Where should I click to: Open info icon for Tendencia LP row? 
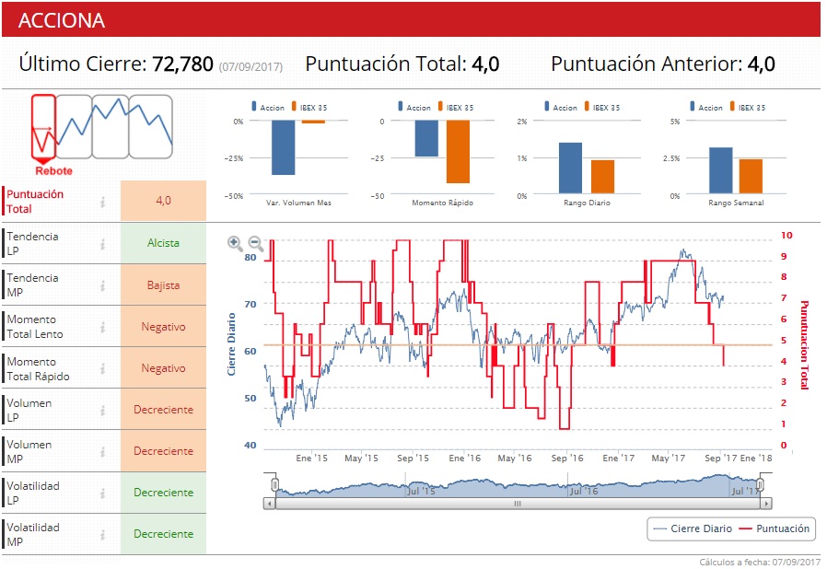[103, 244]
